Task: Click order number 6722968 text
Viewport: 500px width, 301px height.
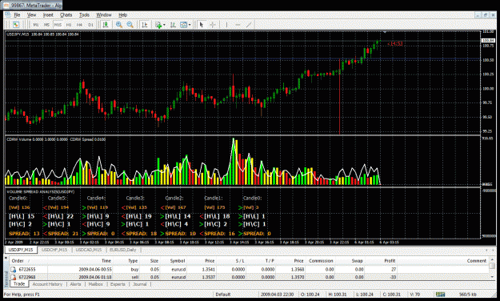Action: click(x=27, y=277)
